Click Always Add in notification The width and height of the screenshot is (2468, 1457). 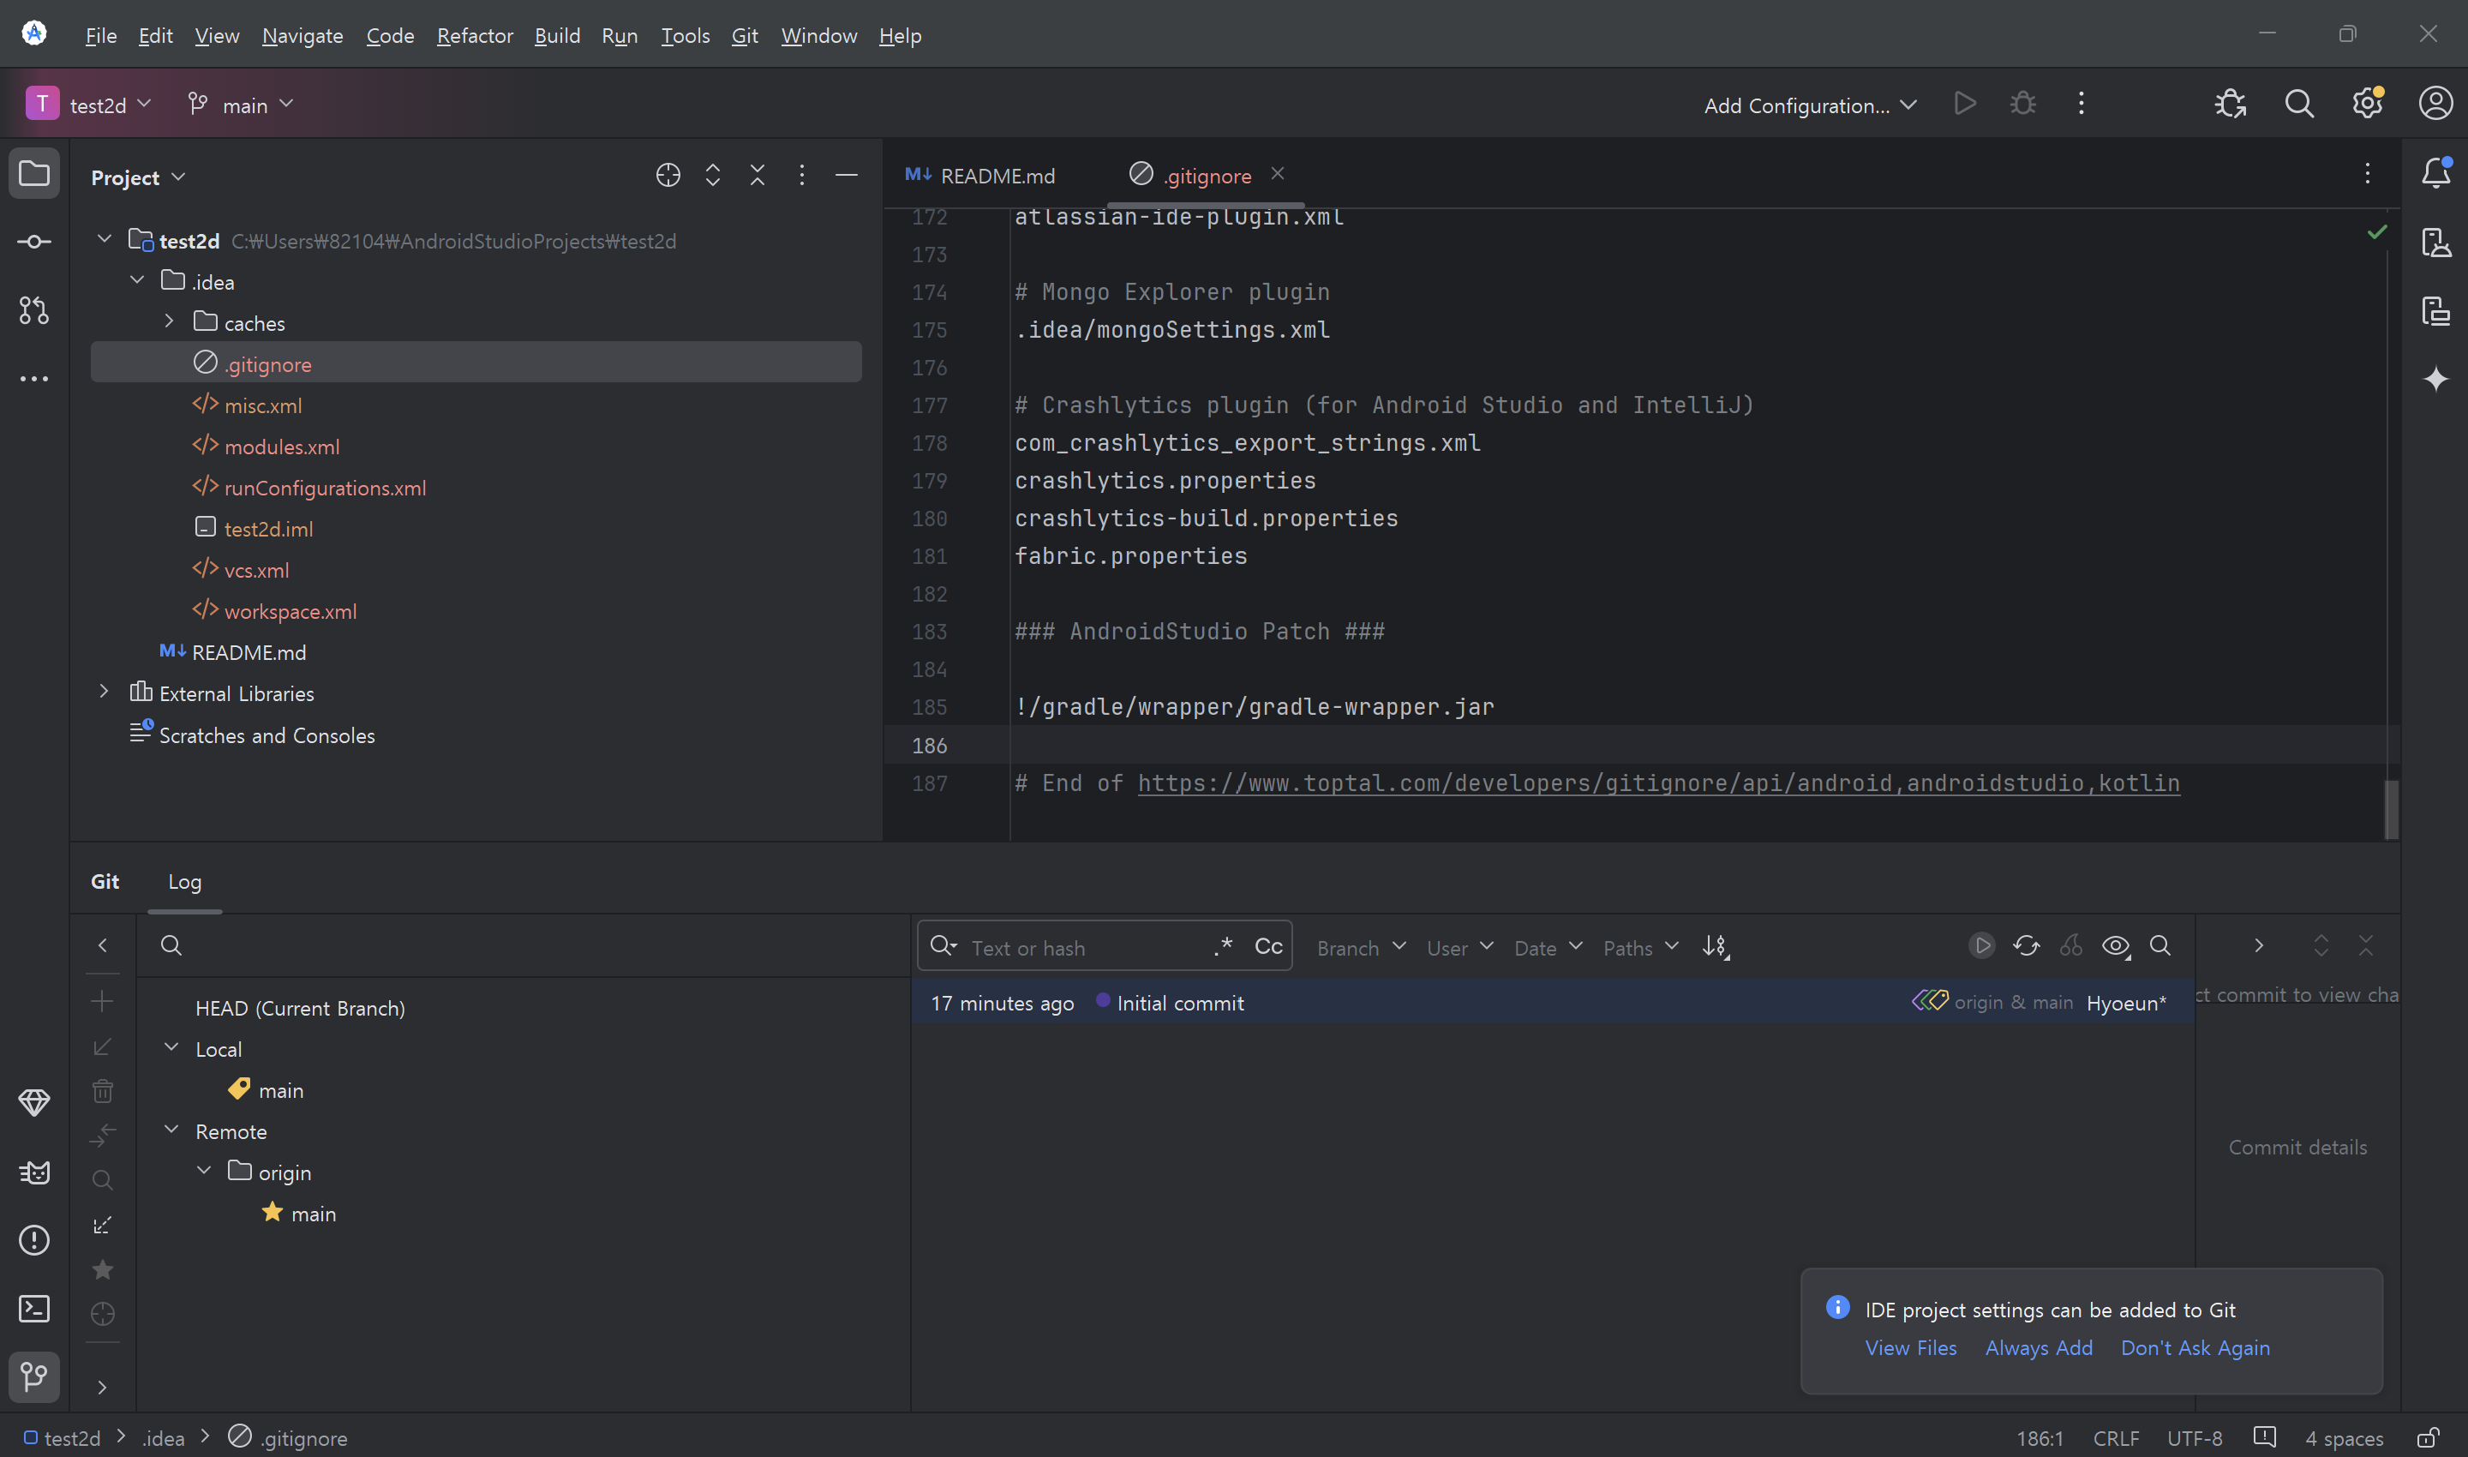pyautogui.click(x=2038, y=1347)
